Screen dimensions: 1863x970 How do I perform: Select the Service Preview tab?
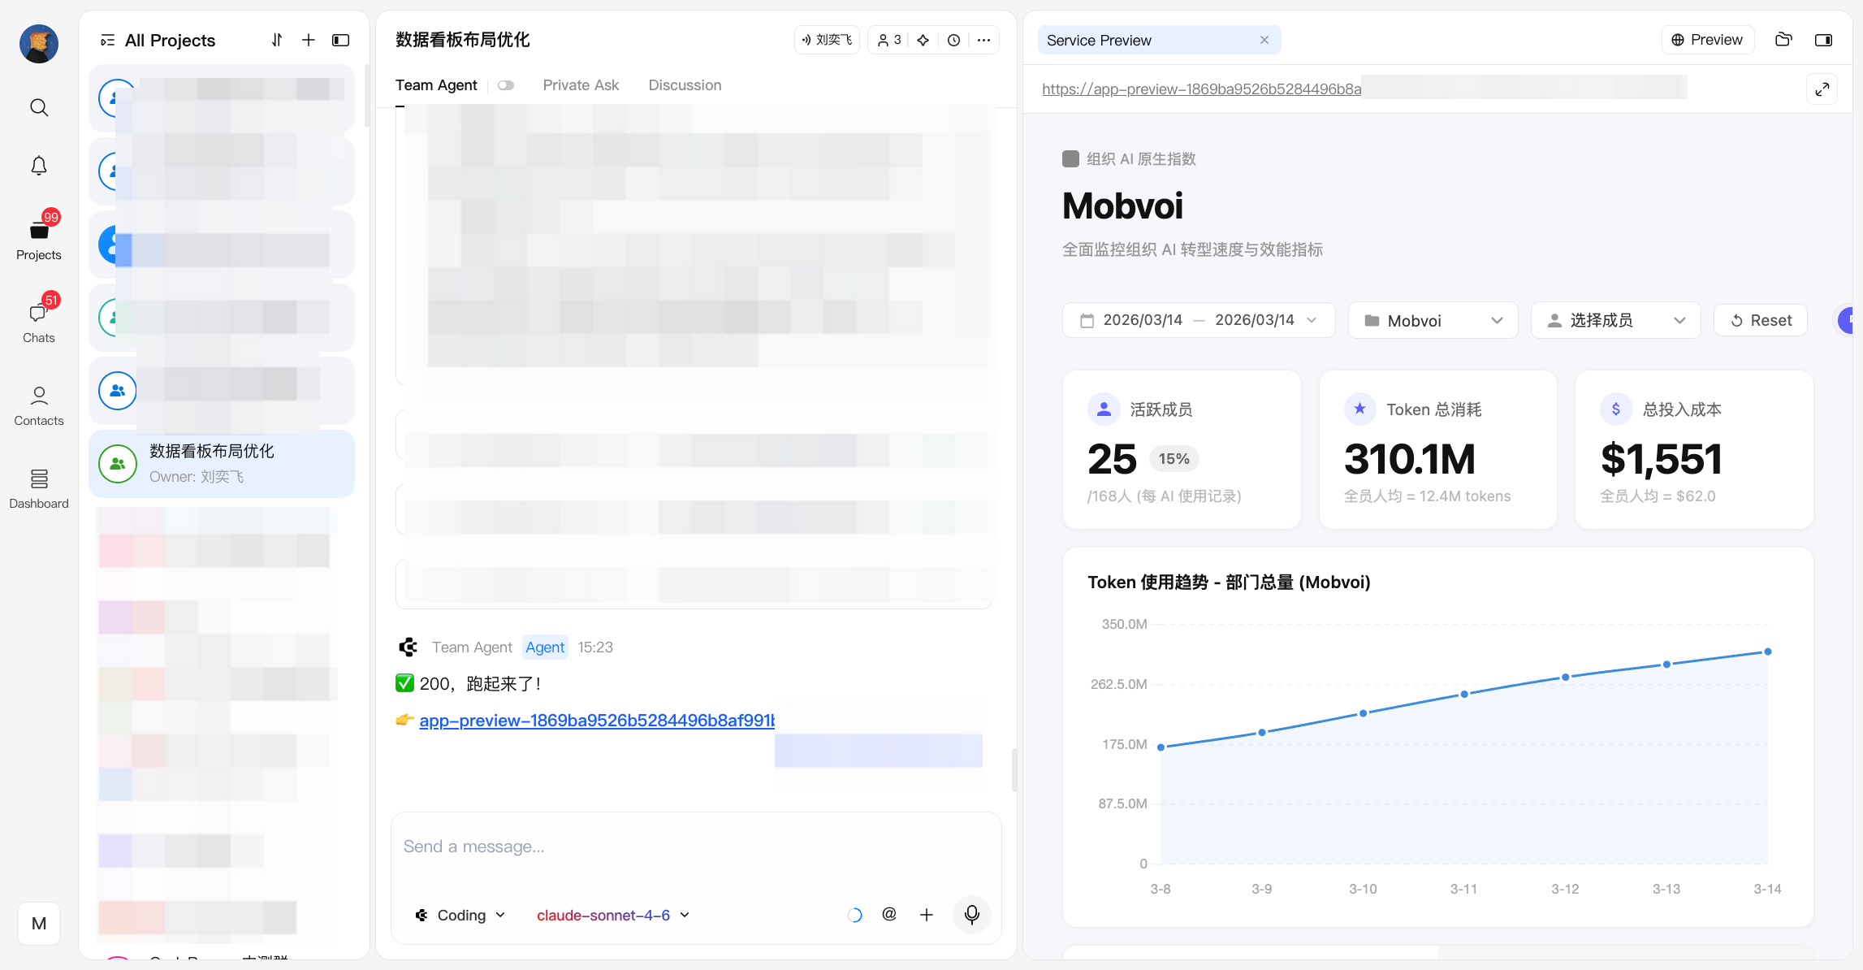[x=1159, y=40]
